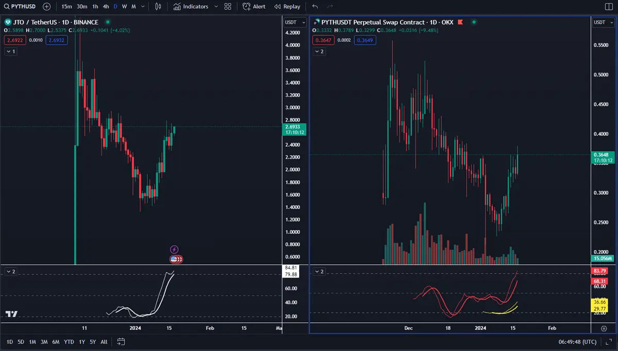The image size is (618, 351).
Task: Open the Indicators dialog
Action: 191,7
